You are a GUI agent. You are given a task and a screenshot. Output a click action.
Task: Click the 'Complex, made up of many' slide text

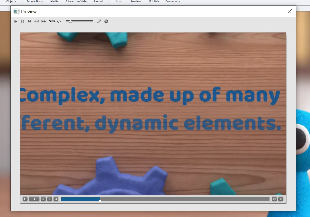click(150, 96)
